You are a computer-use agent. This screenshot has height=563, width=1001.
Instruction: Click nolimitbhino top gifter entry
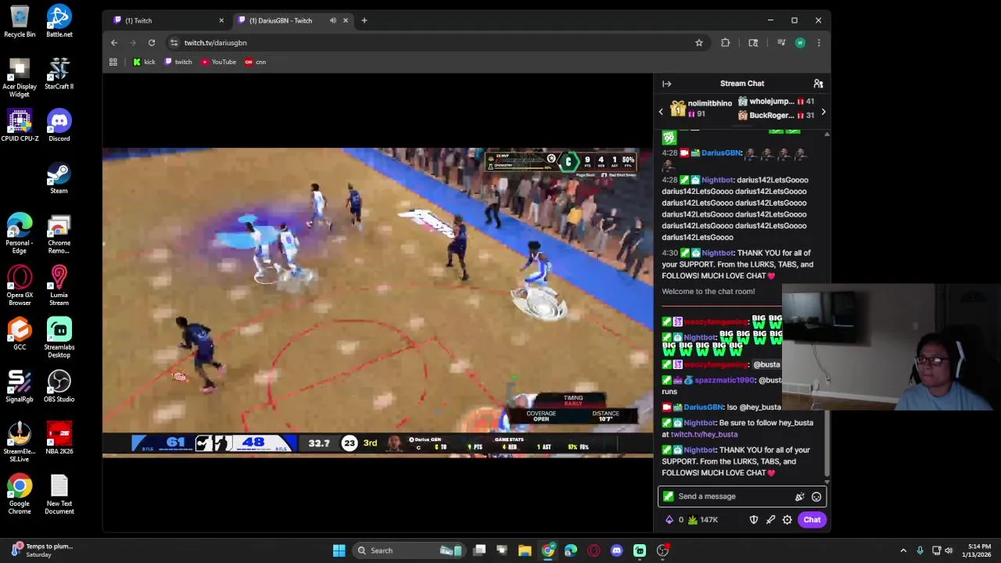[x=701, y=109]
